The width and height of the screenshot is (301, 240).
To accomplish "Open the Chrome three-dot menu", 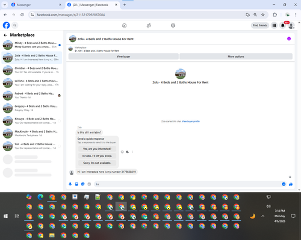I will point(296,15).
